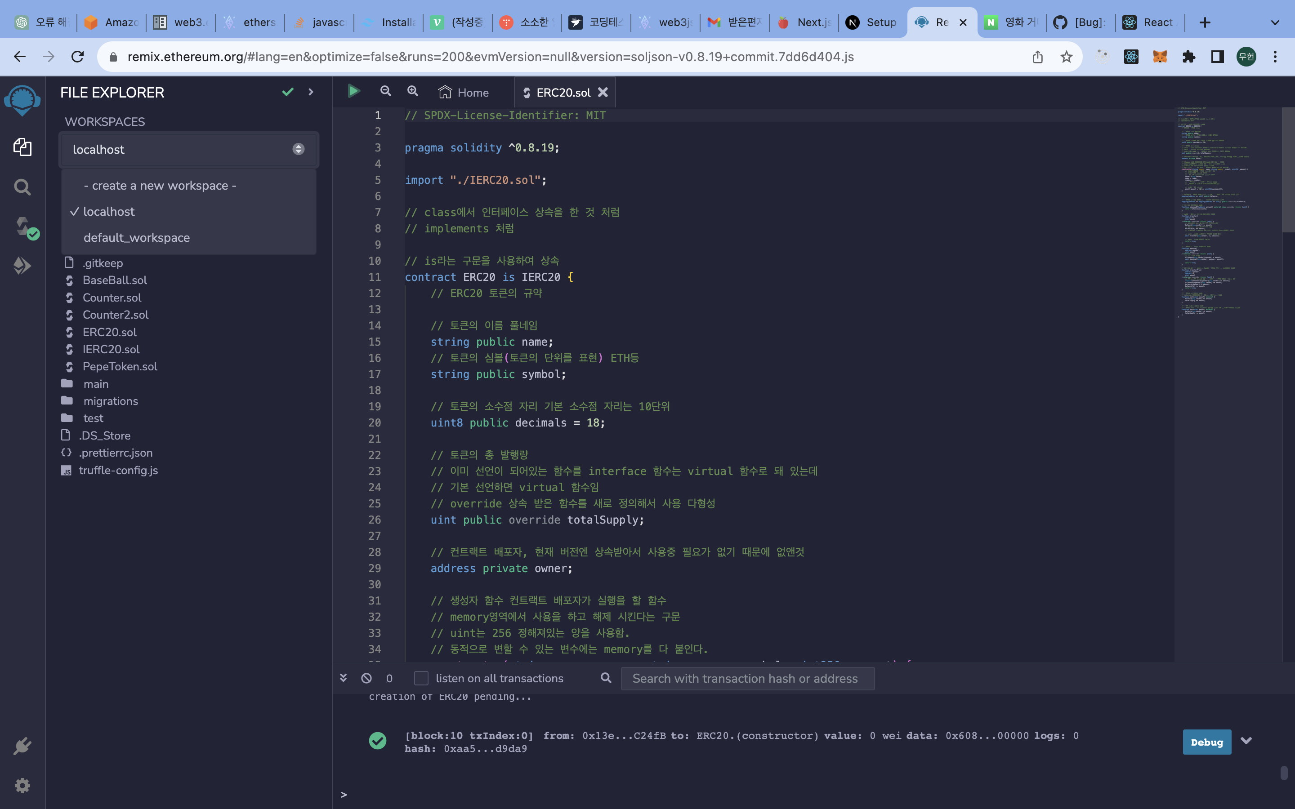
Task: Click the terminal vertical scrollbar thumb
Action: pos(1284,773)
